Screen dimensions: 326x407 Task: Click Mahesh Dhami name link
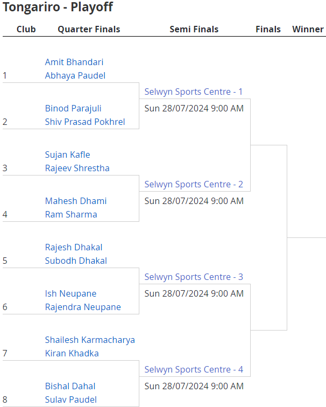coord(76,201)
